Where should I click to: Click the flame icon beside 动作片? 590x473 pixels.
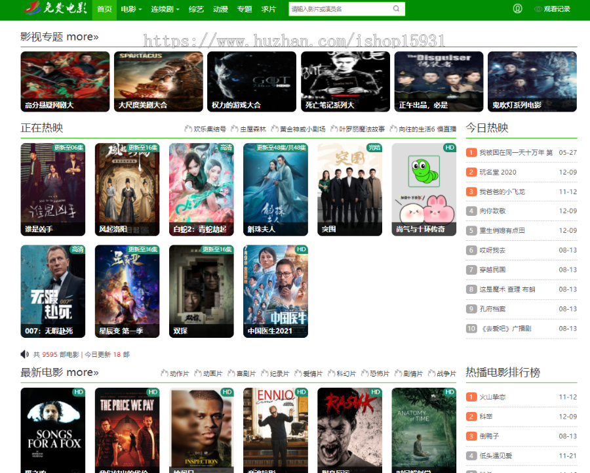[165, 373]
